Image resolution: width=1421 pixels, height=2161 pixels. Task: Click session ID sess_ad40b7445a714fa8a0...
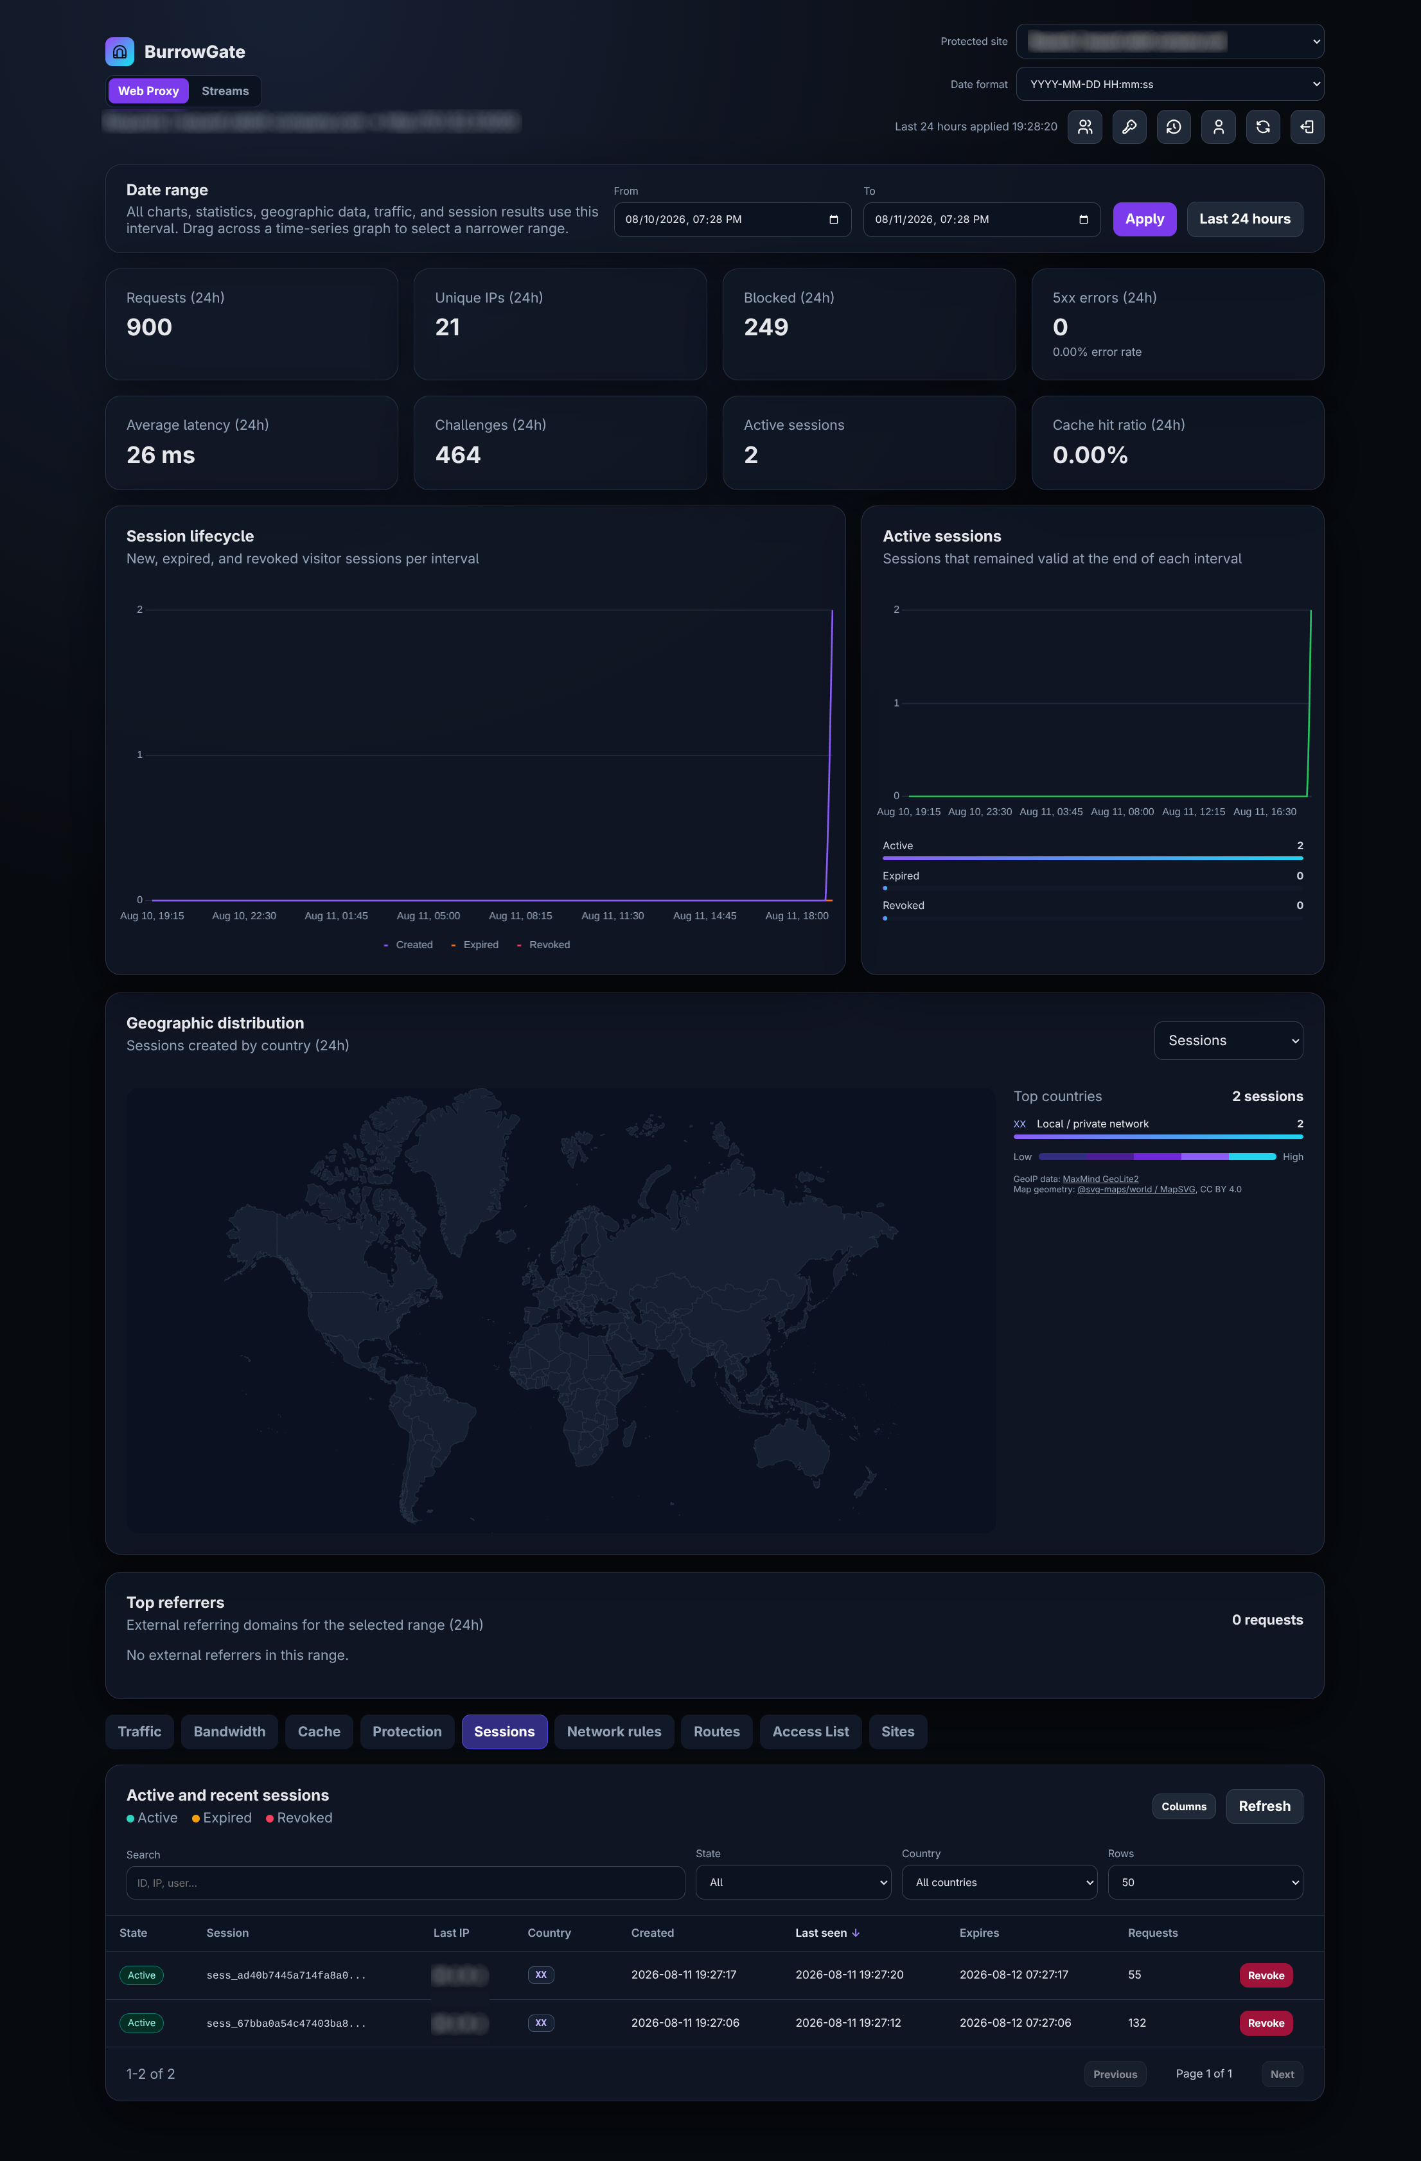tap(286, 1976)
